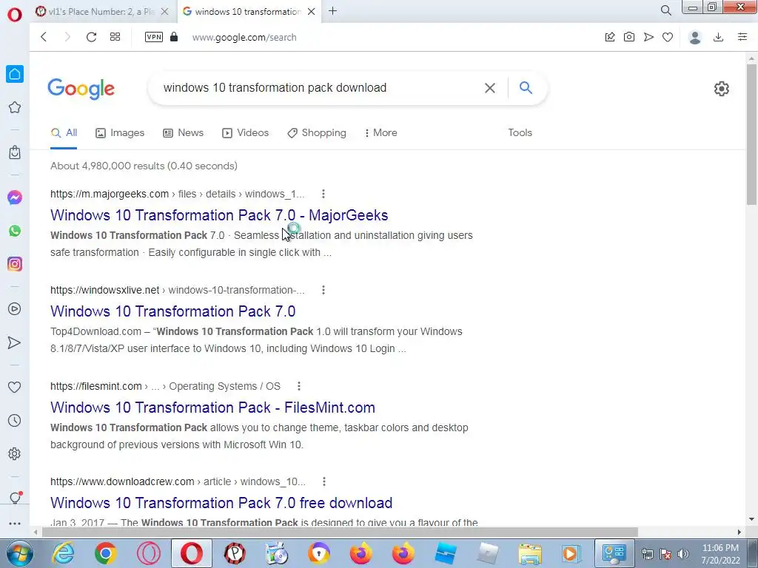Screen dimensions: 758x568
Task: Open Messenger in the sidebar
Action: (x=15, y=197)
